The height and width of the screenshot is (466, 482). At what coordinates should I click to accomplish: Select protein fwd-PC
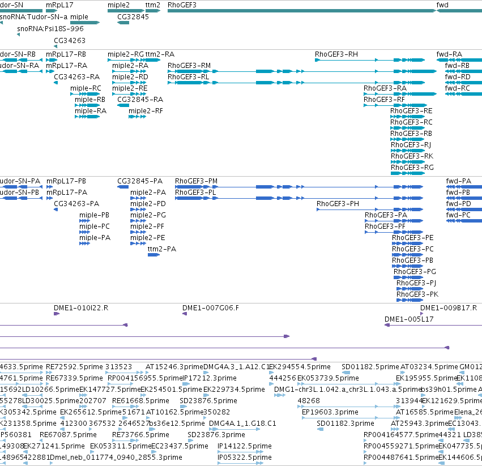click(x=464, y=221)
